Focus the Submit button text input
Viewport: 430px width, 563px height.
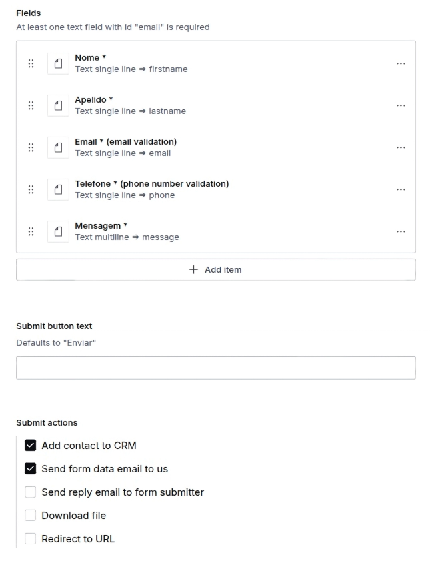[x=215, y=368]
